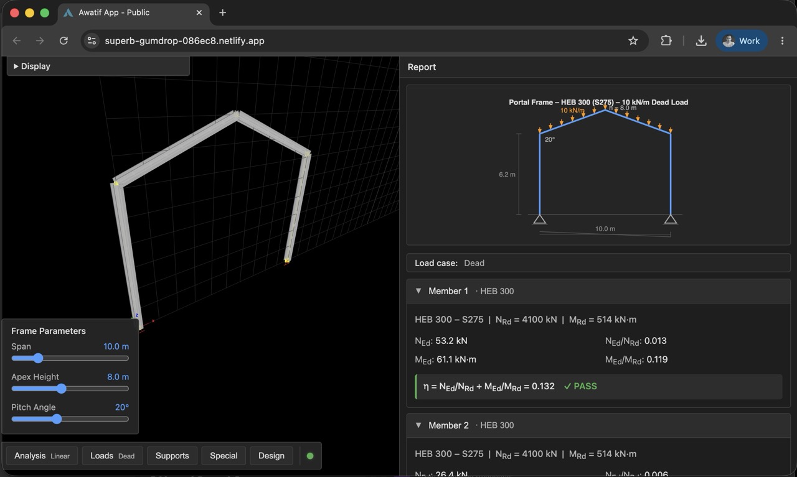Click the portal frame diagram thumbnail
Image resolution: width=797 pixels, height=477 pixels.
point(598,165)
